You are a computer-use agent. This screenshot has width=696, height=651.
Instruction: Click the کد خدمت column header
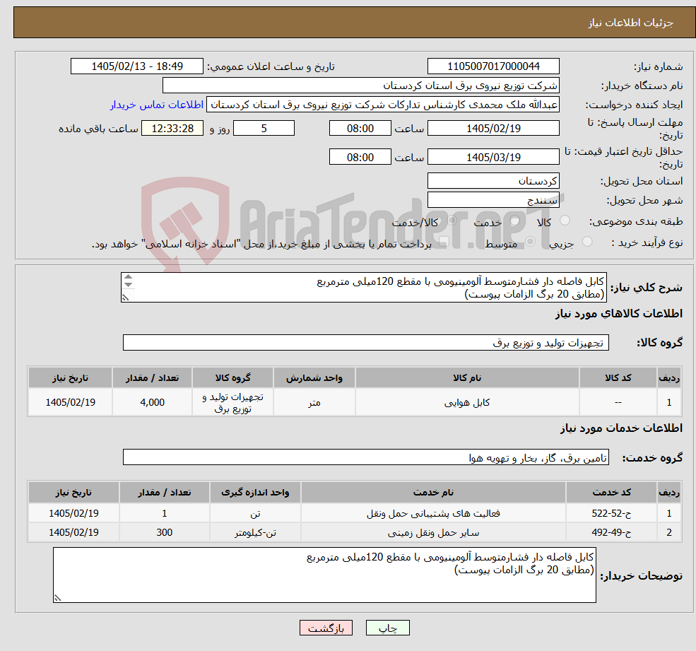tap(612, 493)
